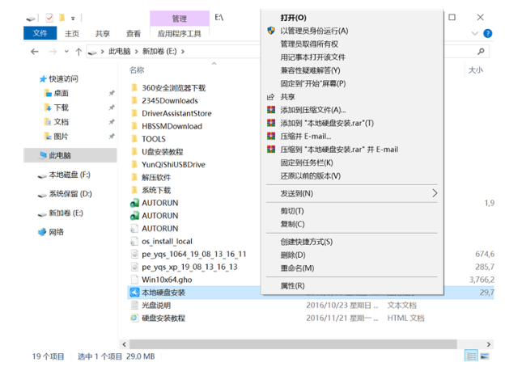Click the TOOLS folder icon
The height and width of the screenshot is (371, 505).
[134, 139]
